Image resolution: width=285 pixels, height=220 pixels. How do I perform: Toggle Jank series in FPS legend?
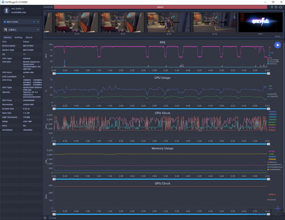273,60
